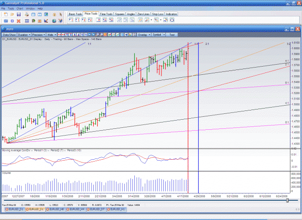The image size is (302, 220).
Task: Click the Data Show button
Action: pyautogui.click(x=9, y=35)
